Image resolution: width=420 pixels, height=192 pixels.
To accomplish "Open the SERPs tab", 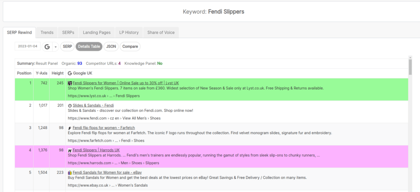I will pyautogui.click(x=68, y=32).
